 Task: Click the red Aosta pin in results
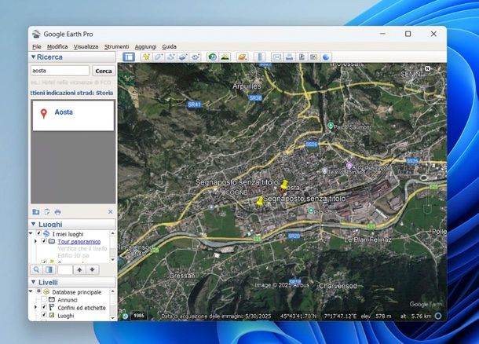(x=44, y=114)
